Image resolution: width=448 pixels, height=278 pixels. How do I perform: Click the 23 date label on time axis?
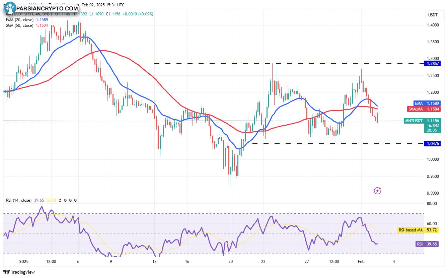click(263, 261)
